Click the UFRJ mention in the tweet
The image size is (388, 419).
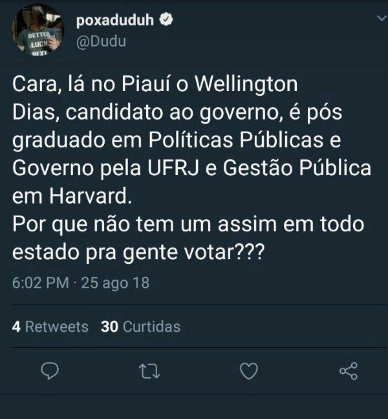173,168
